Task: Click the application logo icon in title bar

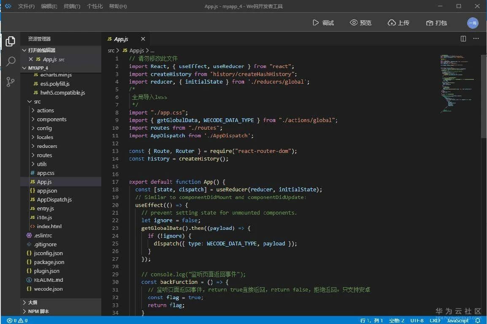Action: point(8,6)
